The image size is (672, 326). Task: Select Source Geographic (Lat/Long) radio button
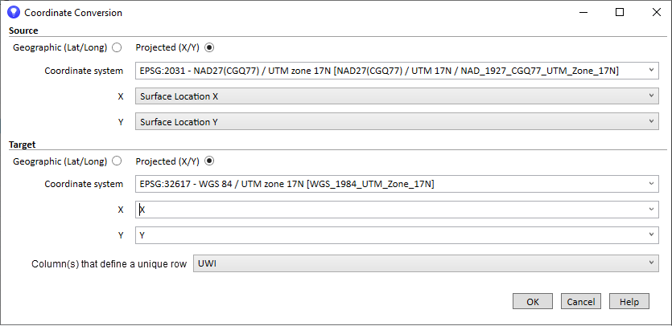tap(117, 47)
